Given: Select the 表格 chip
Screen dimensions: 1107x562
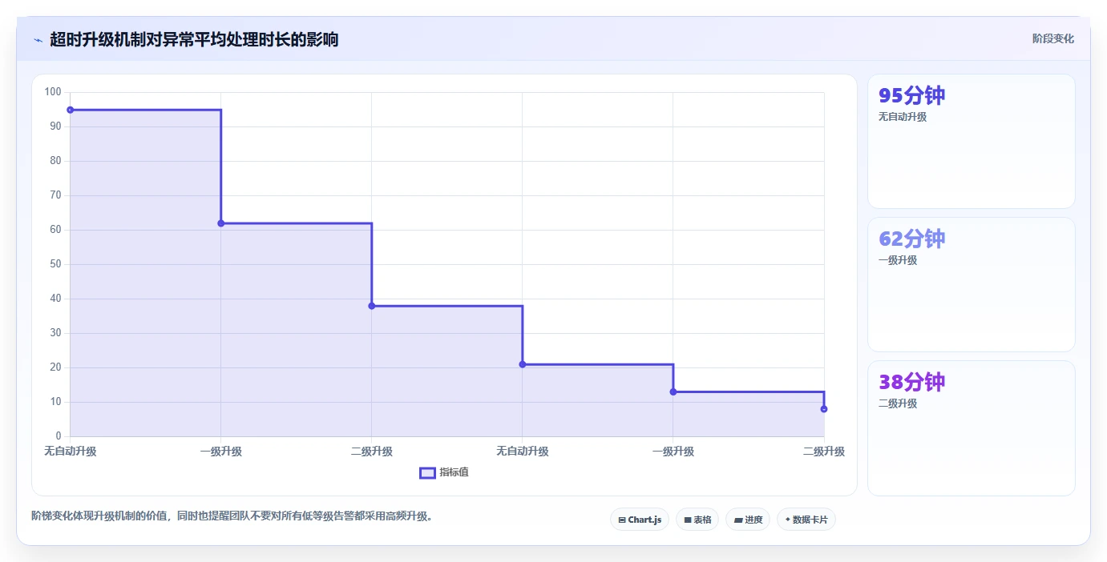Looking at the screenshot, I should pyautogui.click(x=697, y=520).
